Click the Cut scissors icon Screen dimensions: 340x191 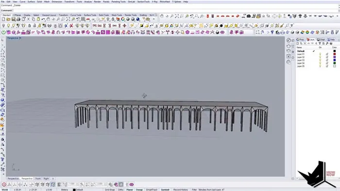28,19
